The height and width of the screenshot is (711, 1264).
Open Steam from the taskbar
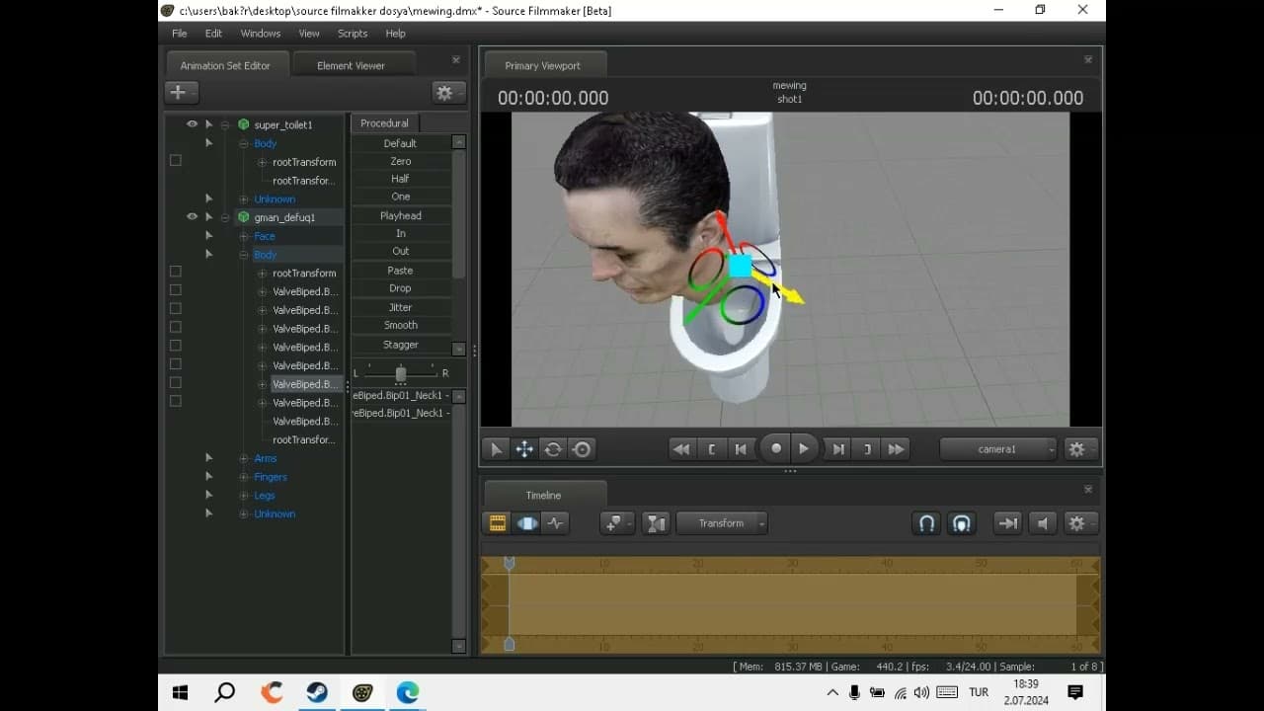coord(316,692)
